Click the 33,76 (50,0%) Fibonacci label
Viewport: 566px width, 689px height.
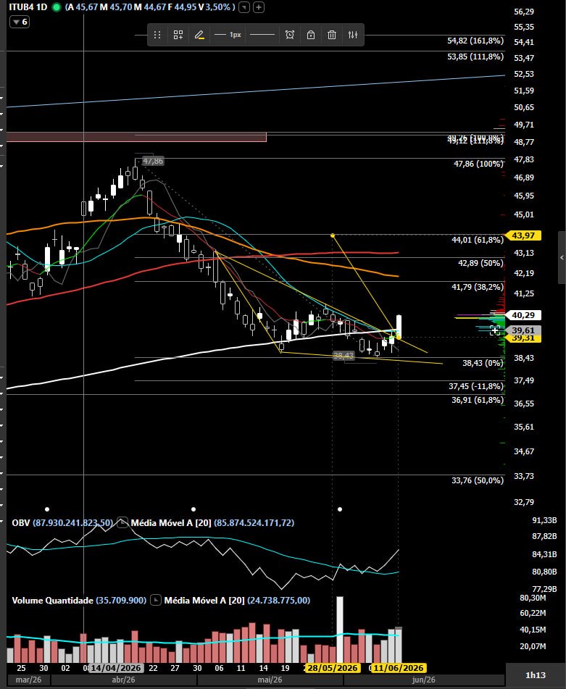pyautogui.click(x=478, y=481)
